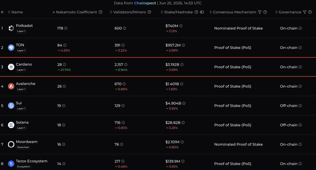Click info icon next to Sui's 129
The image size is (316, 170).
123,106
